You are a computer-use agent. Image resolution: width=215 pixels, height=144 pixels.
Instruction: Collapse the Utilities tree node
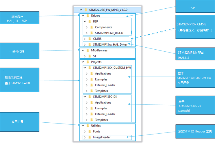click(x=83, y=126)
